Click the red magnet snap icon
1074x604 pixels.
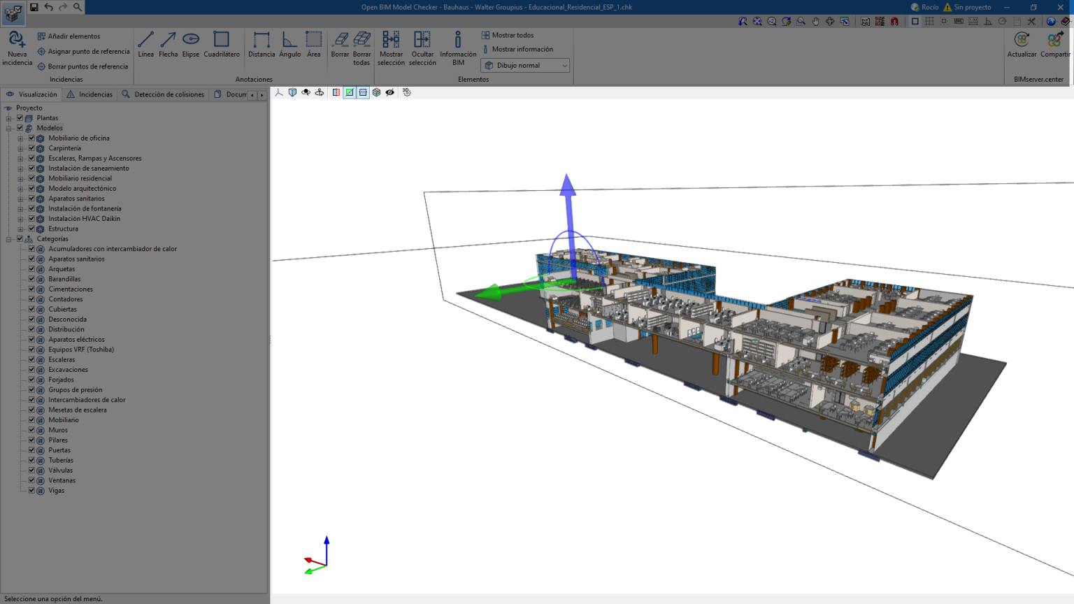click(894, 22)
